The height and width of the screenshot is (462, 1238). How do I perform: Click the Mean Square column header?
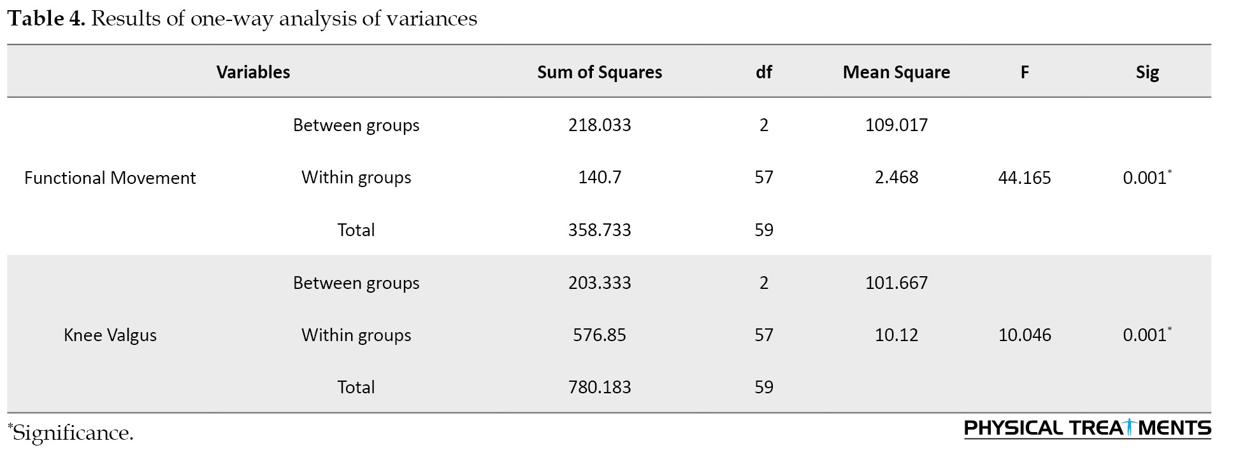(896, 73)
